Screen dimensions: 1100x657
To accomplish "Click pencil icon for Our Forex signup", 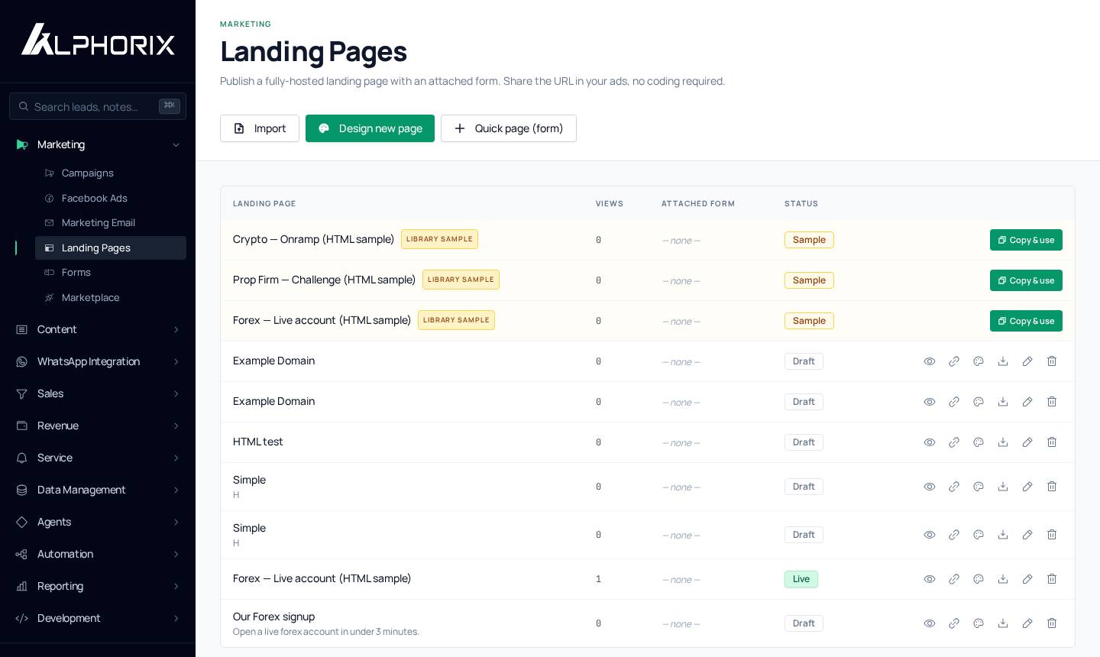I will point(1027,623).
